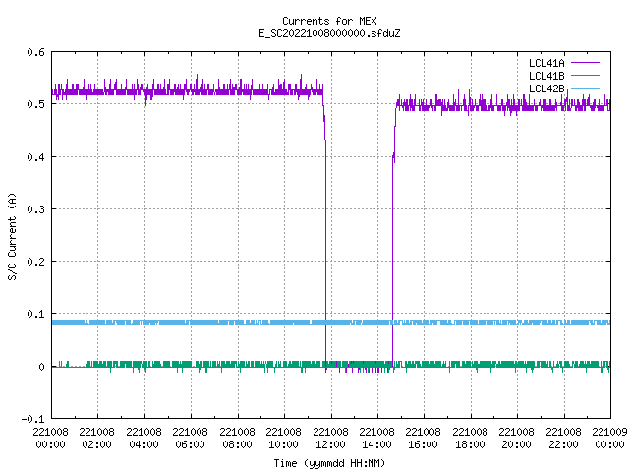Click the 221008 14:00 time tick label
Image resolution: width=629 pixels, height=472 pixels.
click(376, 439)
